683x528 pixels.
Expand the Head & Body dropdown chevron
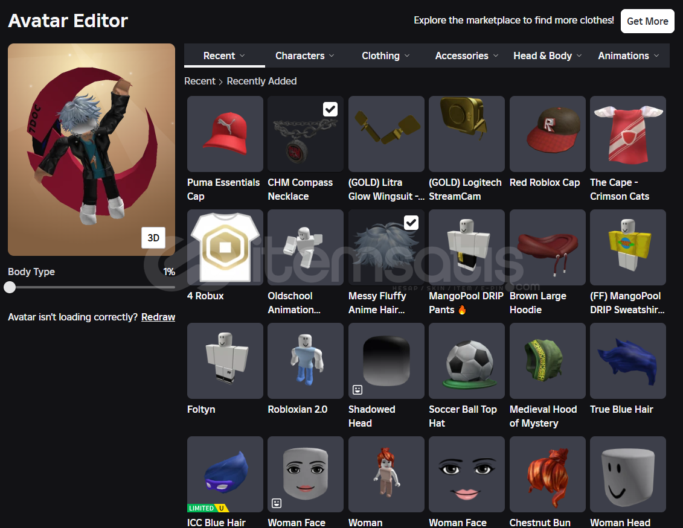579,56
